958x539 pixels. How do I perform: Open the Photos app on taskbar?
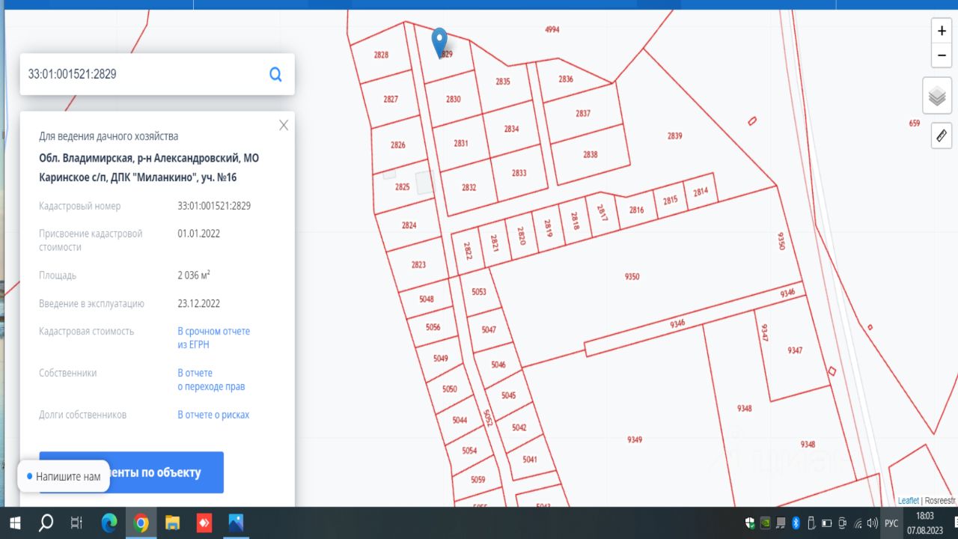point(236,523)
